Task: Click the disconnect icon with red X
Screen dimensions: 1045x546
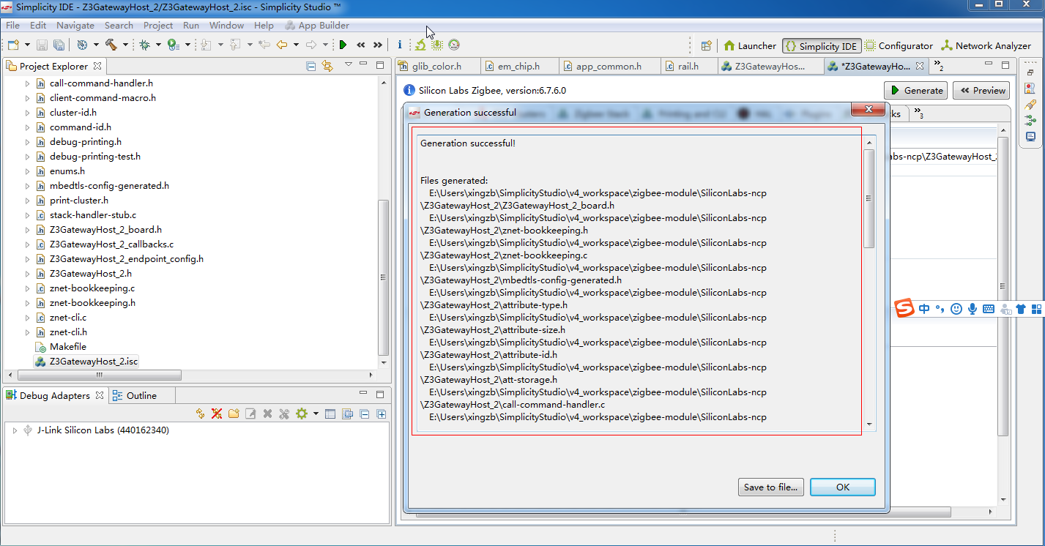Action: coord(217,414)
